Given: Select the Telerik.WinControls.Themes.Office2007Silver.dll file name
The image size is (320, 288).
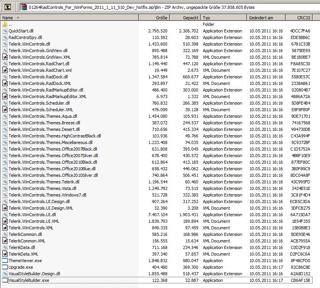Looking at the screenshot, I should (x=53, y=156).
